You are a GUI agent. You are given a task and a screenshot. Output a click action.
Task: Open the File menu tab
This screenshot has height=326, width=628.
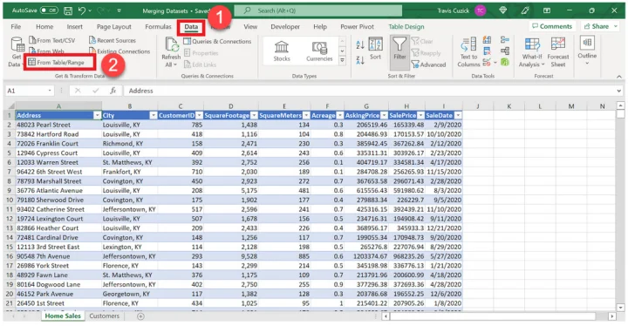coord(16,26)
